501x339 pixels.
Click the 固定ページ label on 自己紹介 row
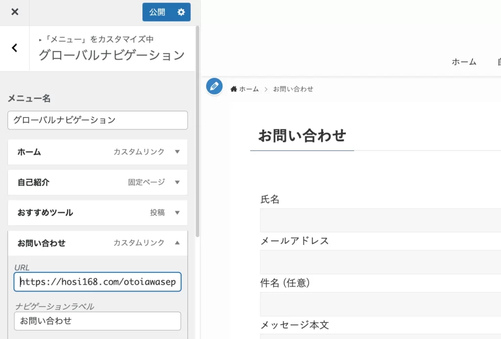point(146,182)
